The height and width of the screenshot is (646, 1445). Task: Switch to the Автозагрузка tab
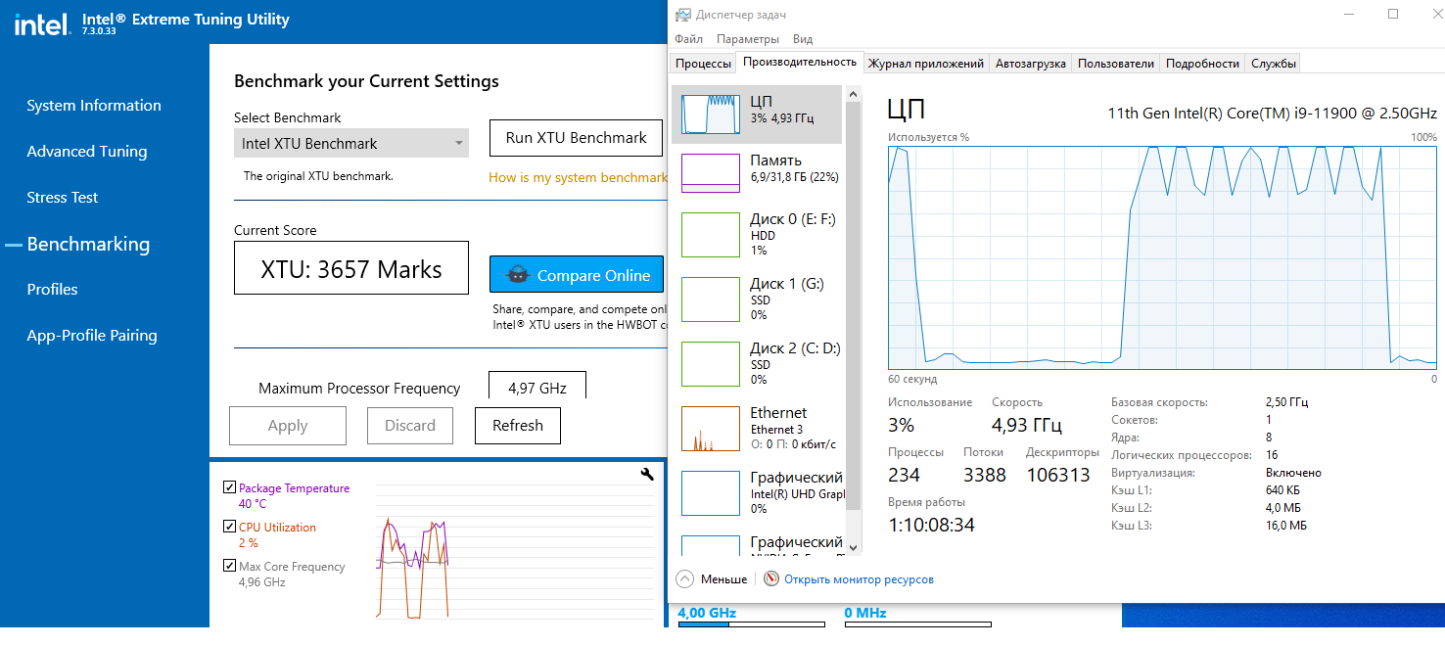1030,64
